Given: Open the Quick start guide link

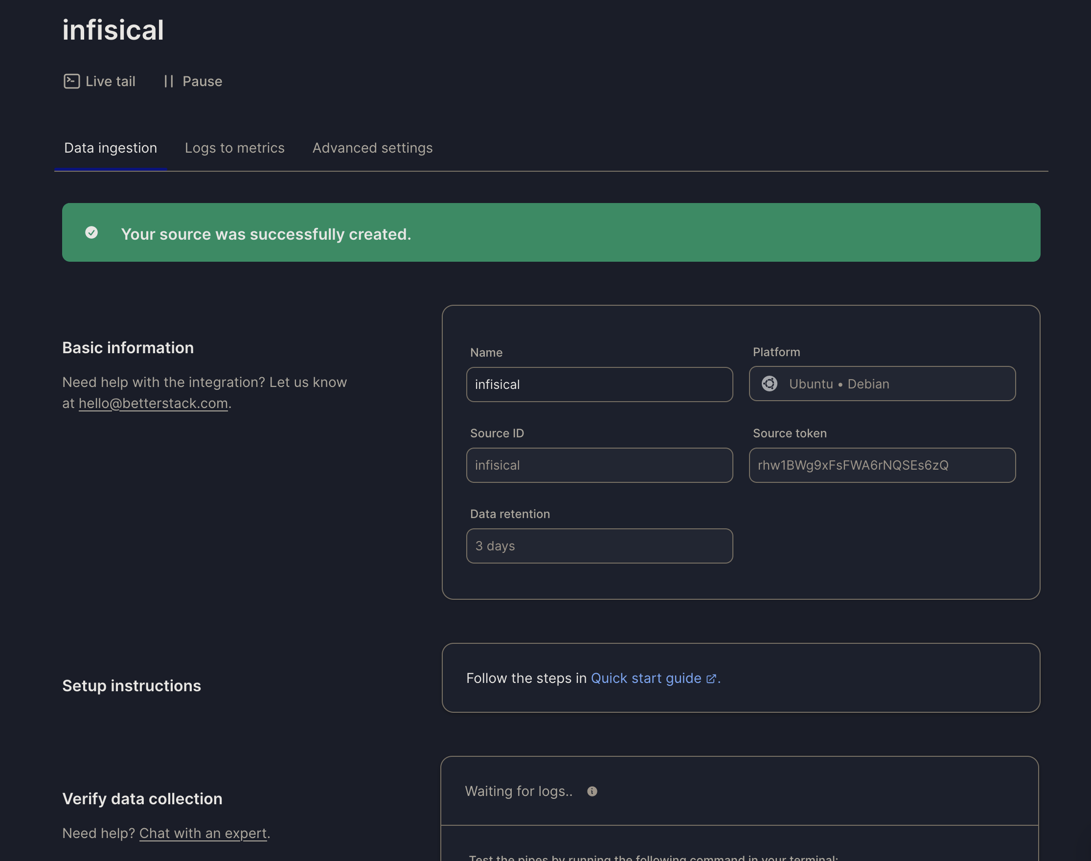Looking at the screenshot, I should click(x=646, y=679).
